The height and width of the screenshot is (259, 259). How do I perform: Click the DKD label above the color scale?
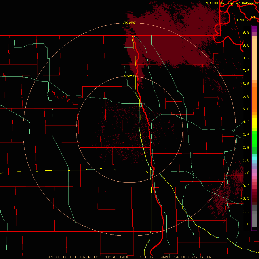253,17
